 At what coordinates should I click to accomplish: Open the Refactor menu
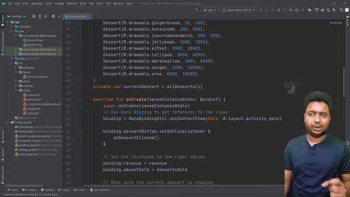[72, 3]
